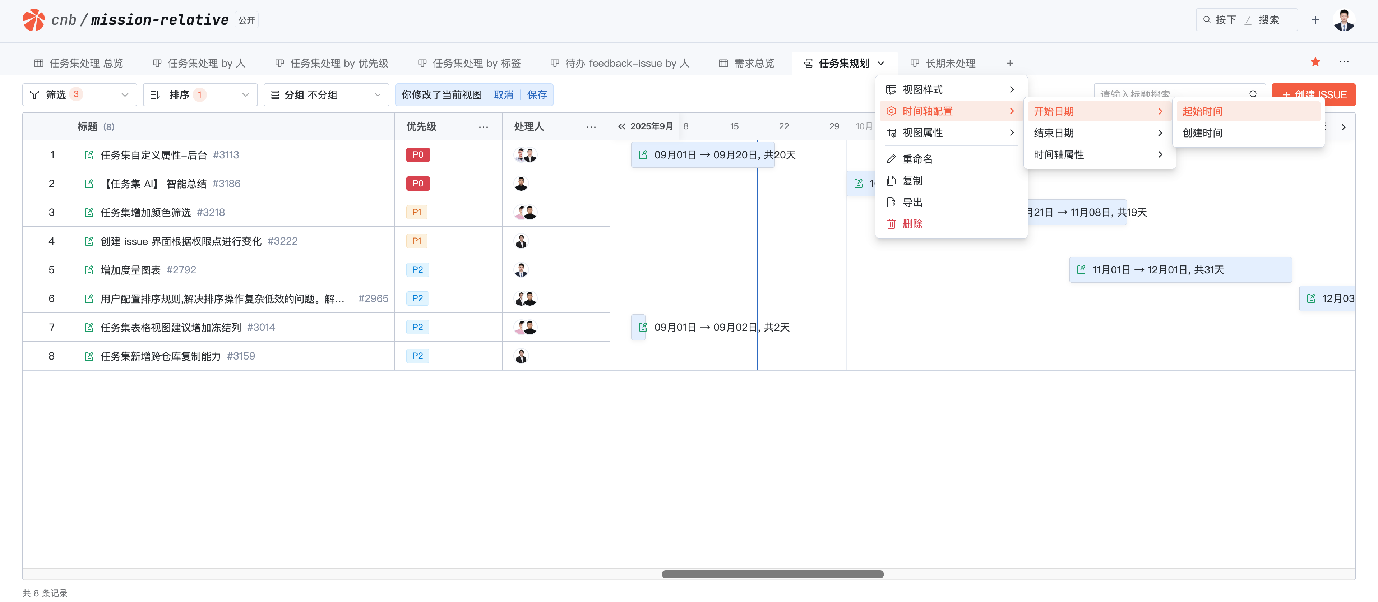The width and height of the screenshot is (1378, 602).
Task: Add a new view tab with plus
Action: [x=1009, y=63]
